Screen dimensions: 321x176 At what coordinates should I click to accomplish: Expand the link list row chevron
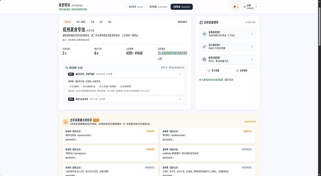(x=252, y=46)
